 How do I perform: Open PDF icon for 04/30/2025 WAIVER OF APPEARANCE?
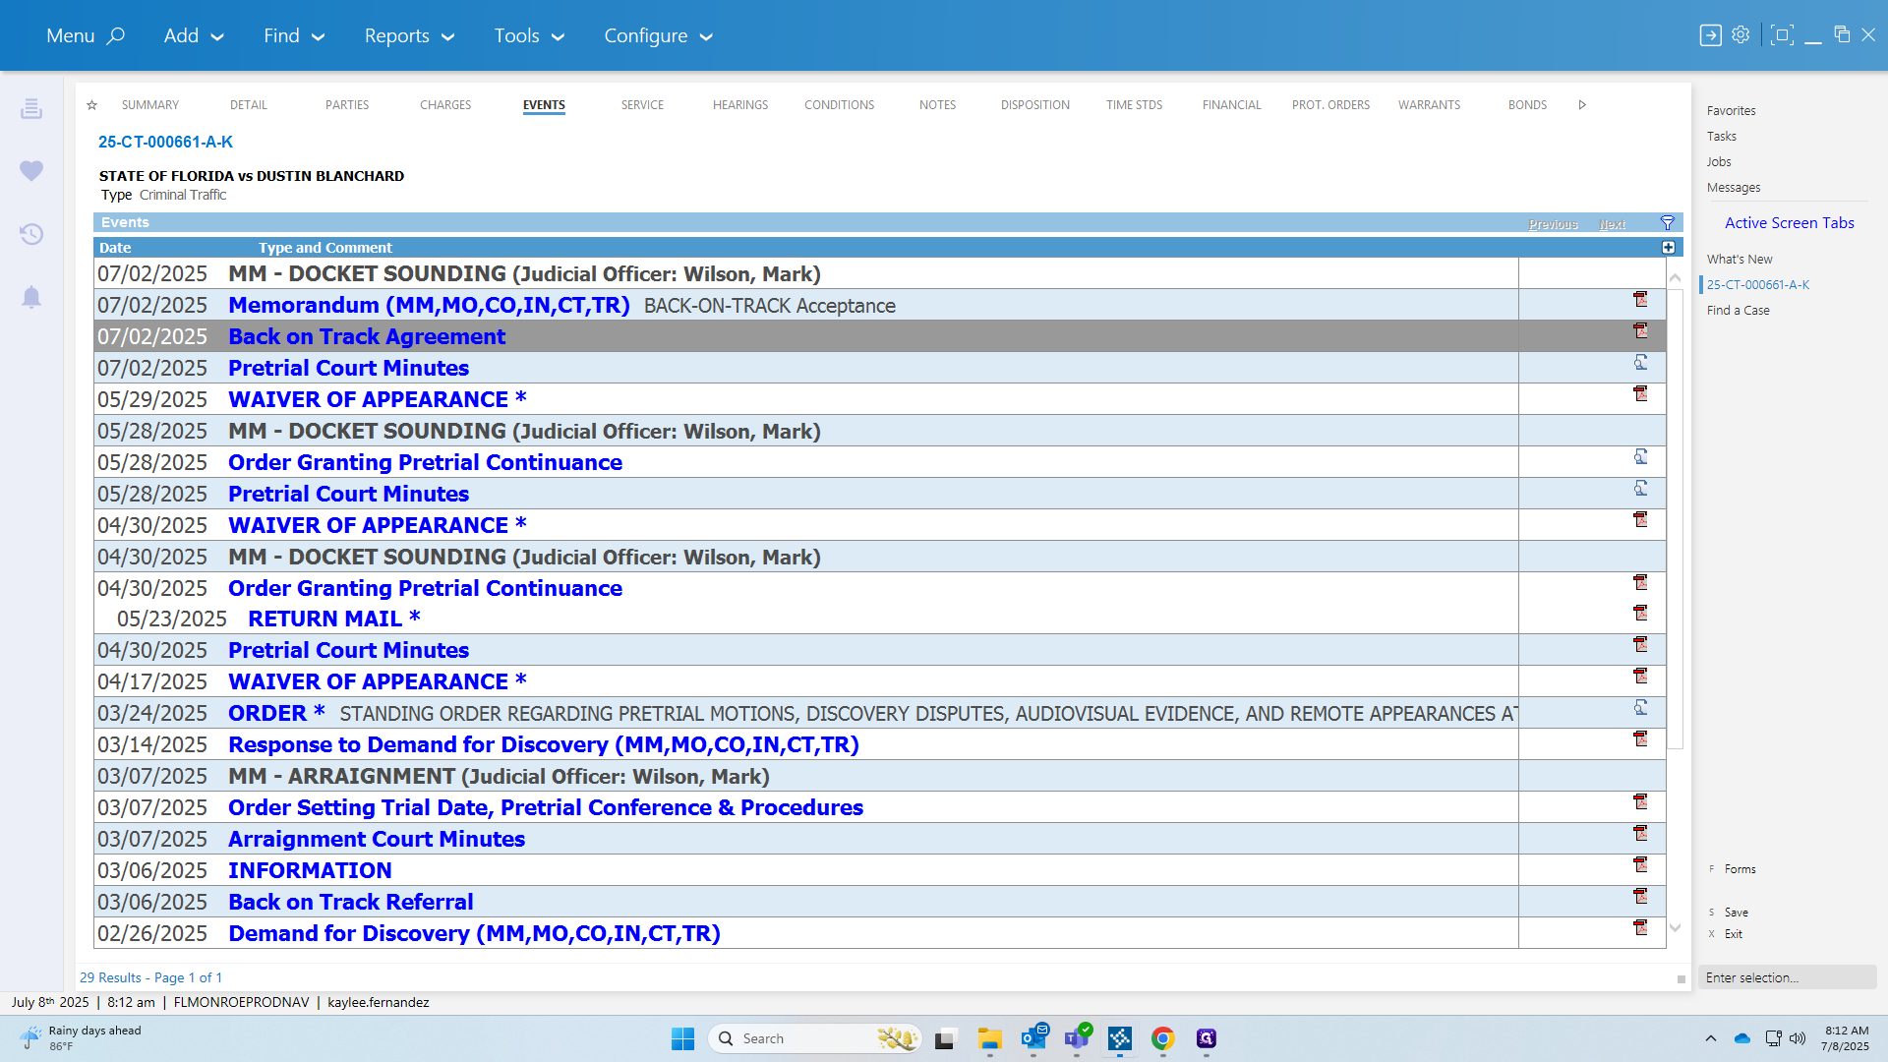[x=1640, y=519]
